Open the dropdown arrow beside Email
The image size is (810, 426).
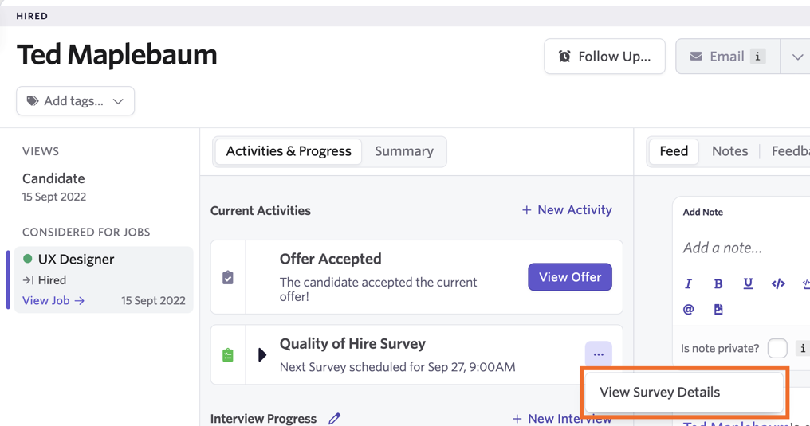[797, 57]
